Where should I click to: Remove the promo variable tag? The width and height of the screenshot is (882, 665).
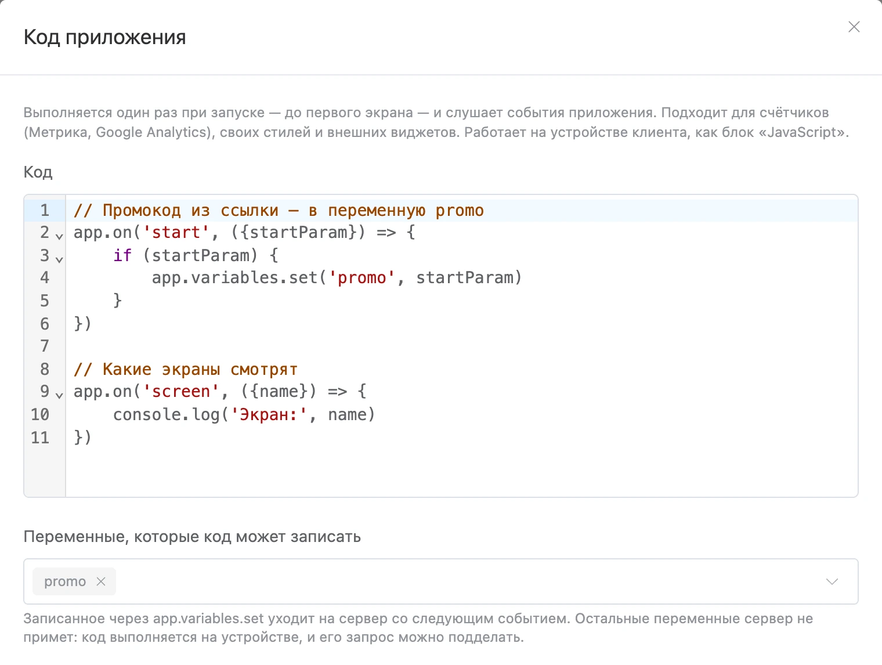pos(101,581)
